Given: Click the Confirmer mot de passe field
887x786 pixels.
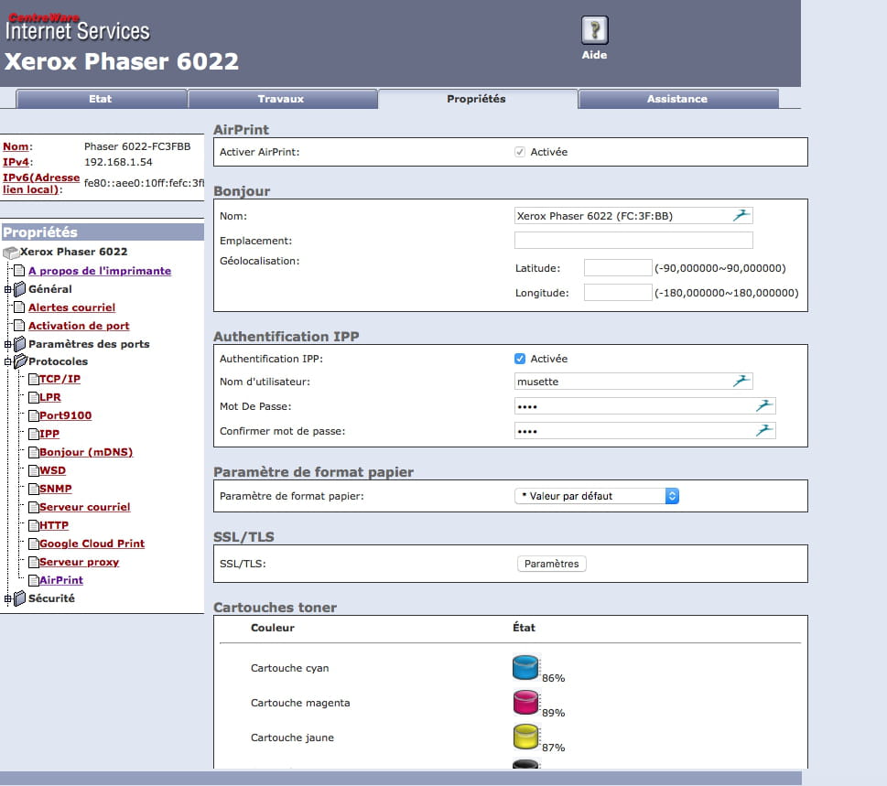Looking at the screenshot, I should pyautogui.click(x=645, y=431).
